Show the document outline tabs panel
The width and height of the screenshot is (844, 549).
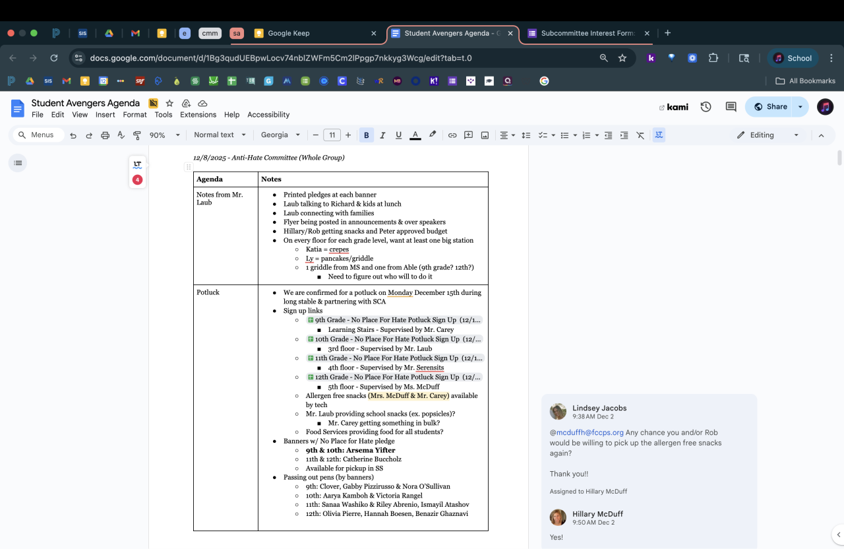pyautogui.click(x=18, y=163)
